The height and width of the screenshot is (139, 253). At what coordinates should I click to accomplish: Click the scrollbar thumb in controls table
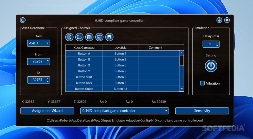point(182,61)
